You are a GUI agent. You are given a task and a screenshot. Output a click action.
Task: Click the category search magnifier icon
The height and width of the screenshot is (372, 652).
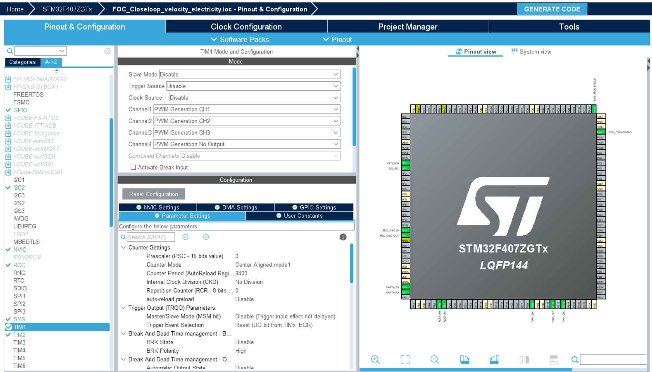10,51
